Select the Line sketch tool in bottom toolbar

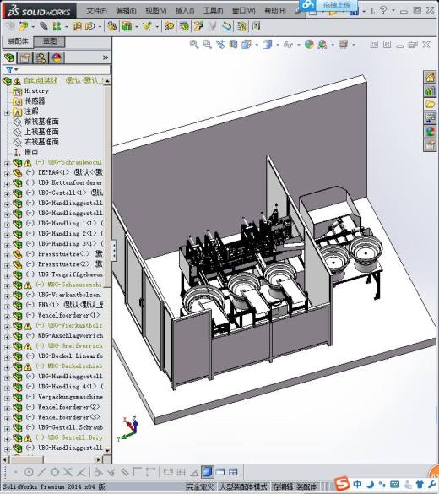(x=41, y=472)
